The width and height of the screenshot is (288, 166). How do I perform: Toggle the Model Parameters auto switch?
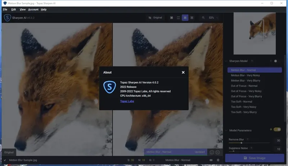click(x=277, y=129)
